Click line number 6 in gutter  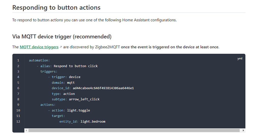18,88
